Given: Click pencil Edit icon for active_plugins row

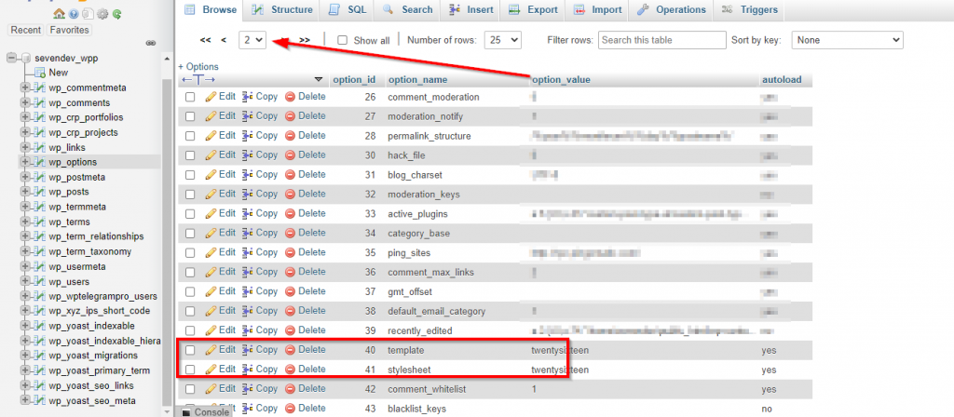Looking at the screenshot, I should pos(211,213).
